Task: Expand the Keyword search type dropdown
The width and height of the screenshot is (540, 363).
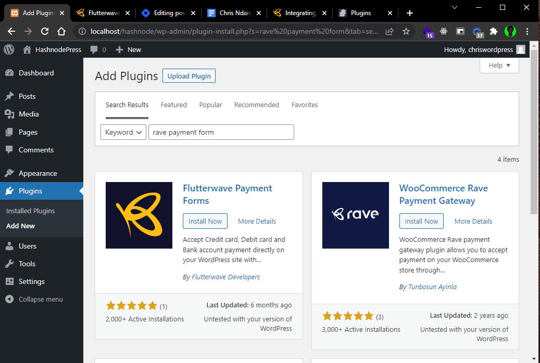Action: 123,132
